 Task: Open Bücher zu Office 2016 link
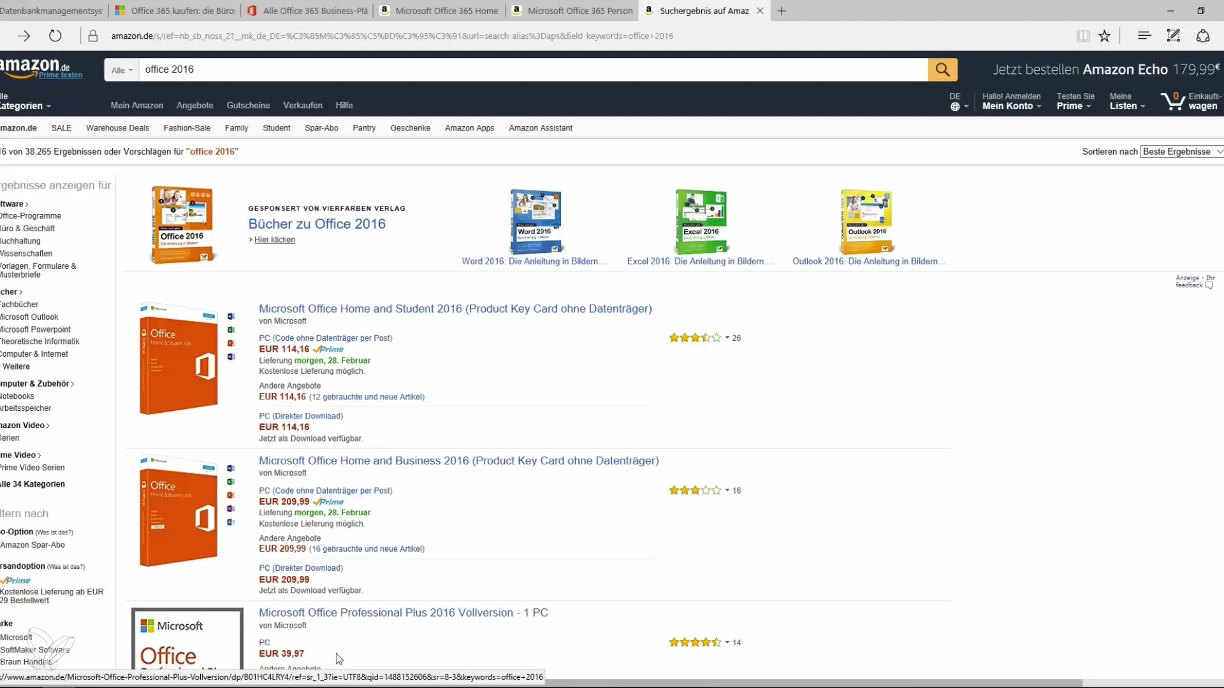317,224
